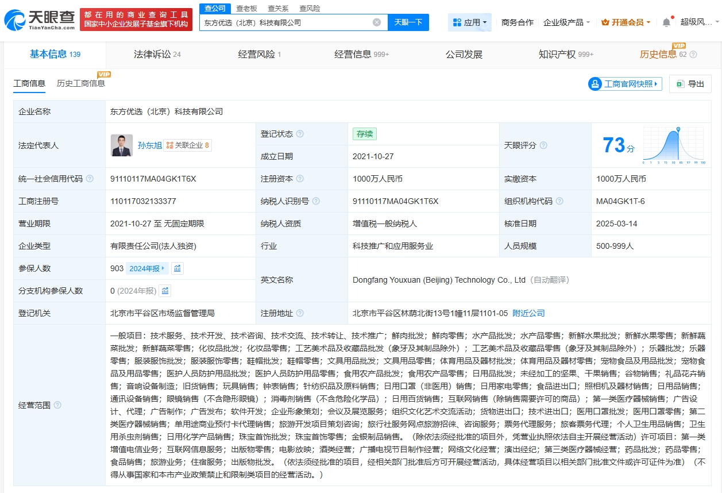Click the notification bell icon

click(x=665, y=21)
